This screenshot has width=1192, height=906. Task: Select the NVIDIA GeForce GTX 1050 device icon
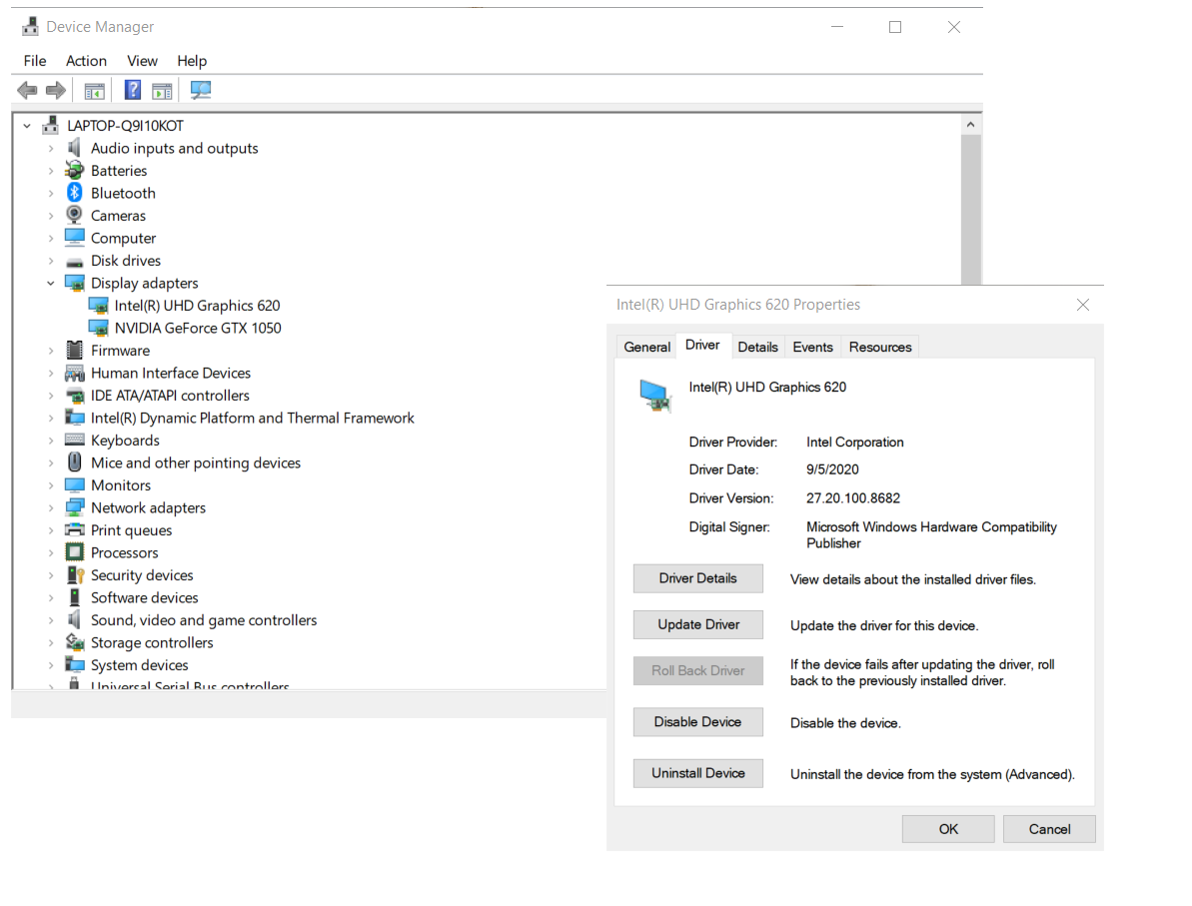click(100, 328)
